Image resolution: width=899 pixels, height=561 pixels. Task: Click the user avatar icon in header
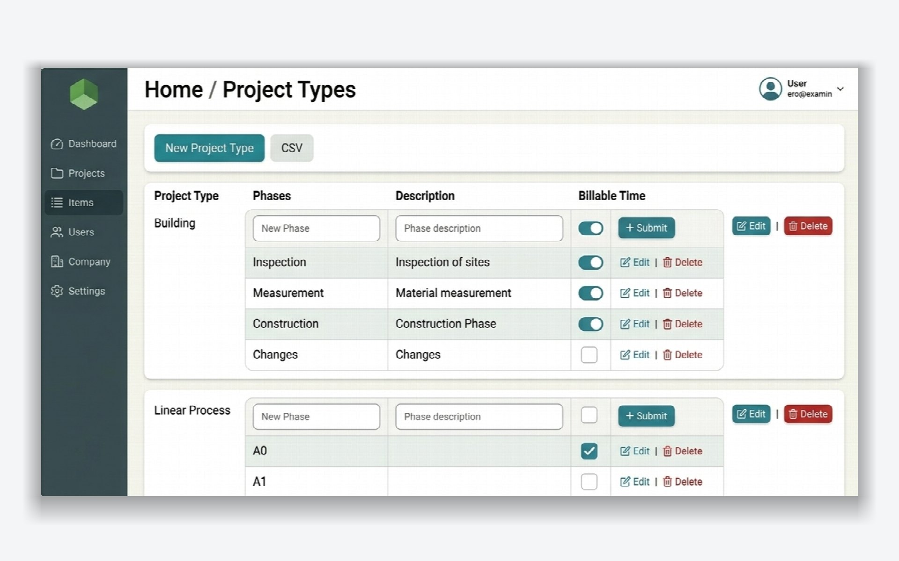770,89
